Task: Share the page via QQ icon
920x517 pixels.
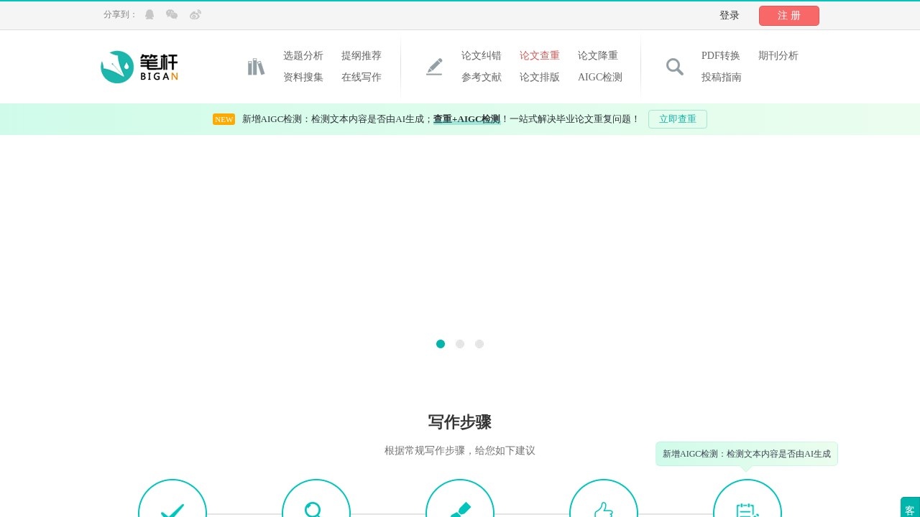Action: (149, 14)
